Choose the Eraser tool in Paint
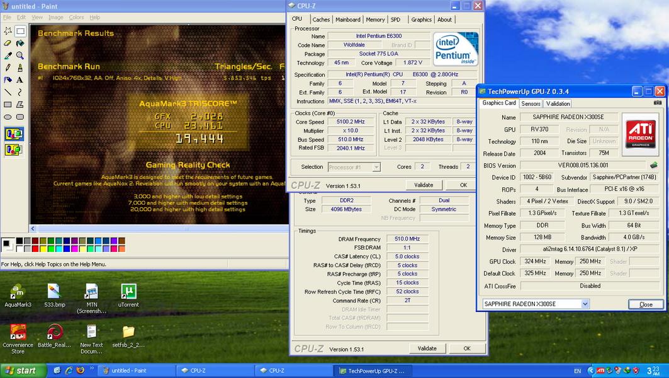Screen dimensions: 669x378 (8, 43)
